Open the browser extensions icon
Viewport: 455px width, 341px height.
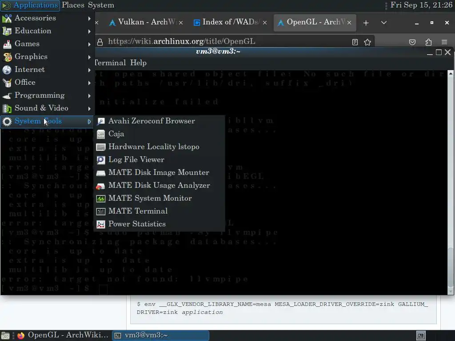(x=428, y=42)
